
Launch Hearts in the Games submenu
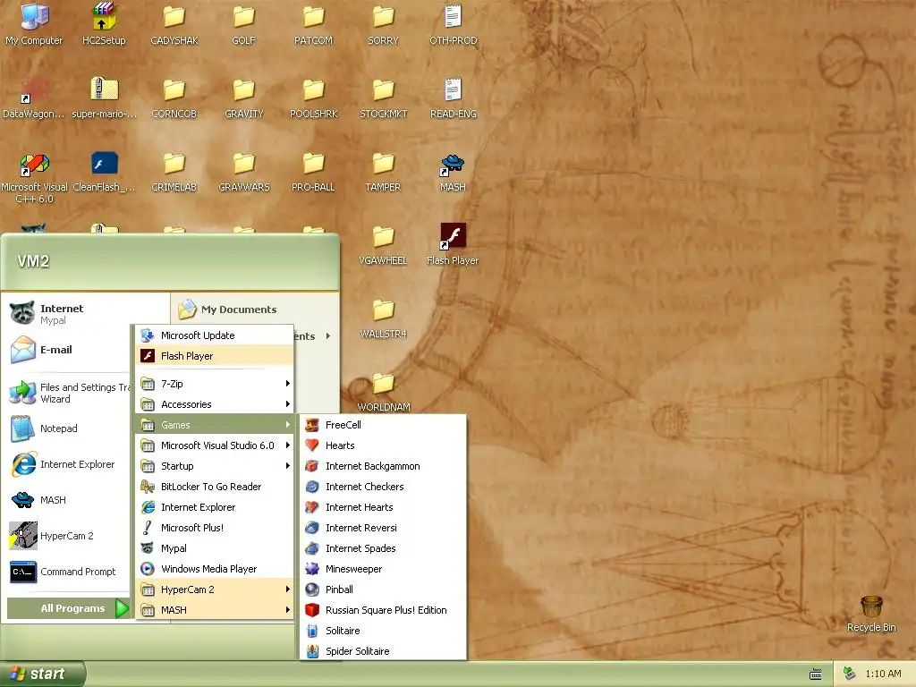click(383, 445)
